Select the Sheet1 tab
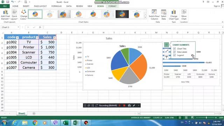The height and width of the screenshot is (126, 224). pyautogui.click(x=22, y=113)
